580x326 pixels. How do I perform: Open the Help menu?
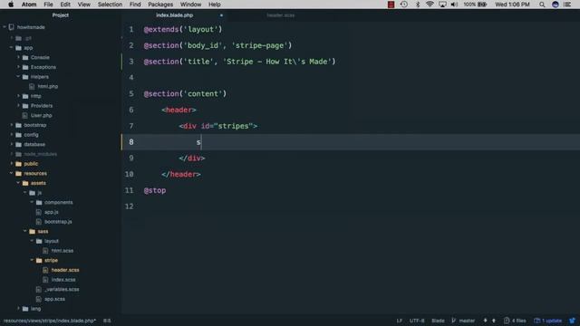pyautogui.click(x=215, y=5)
